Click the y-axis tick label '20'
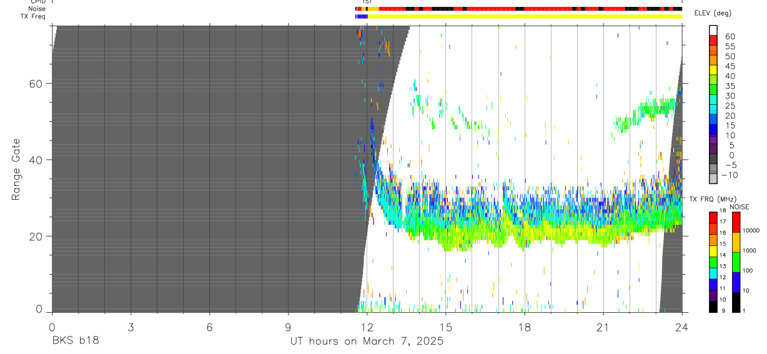The height and width of the screenshot is (354, 767). [x=37, y=237]
